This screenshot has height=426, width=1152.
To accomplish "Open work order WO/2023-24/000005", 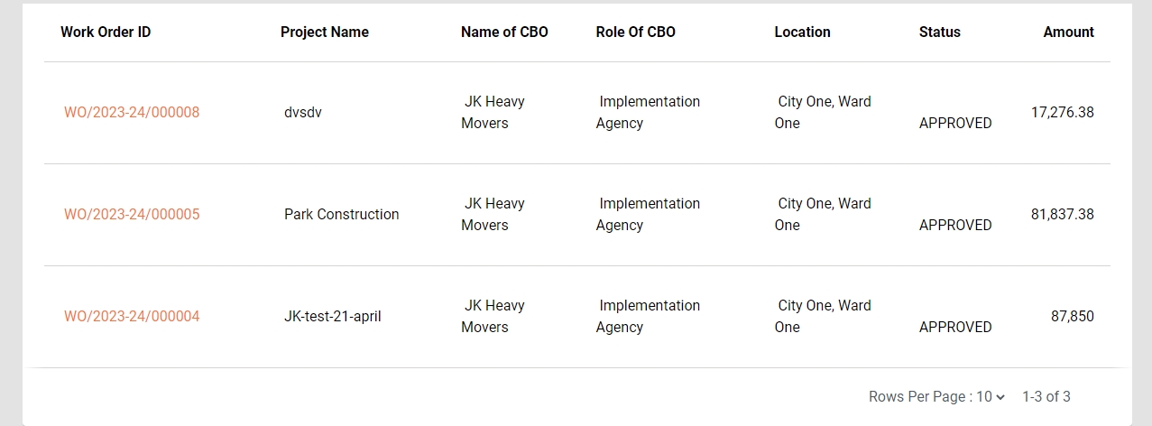I will [132, 215].
